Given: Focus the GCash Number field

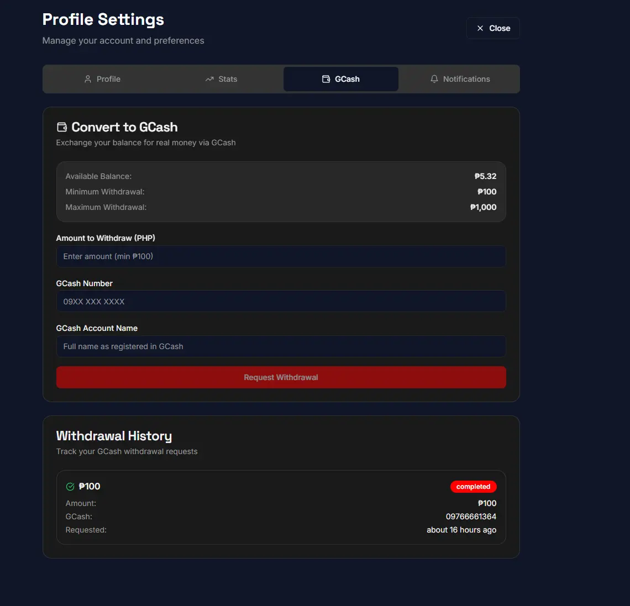Looking at the screenshot, I should click(x=281, y=301).
